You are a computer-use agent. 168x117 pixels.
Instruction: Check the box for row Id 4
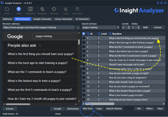pyautogui.click(x=84, y=51)
